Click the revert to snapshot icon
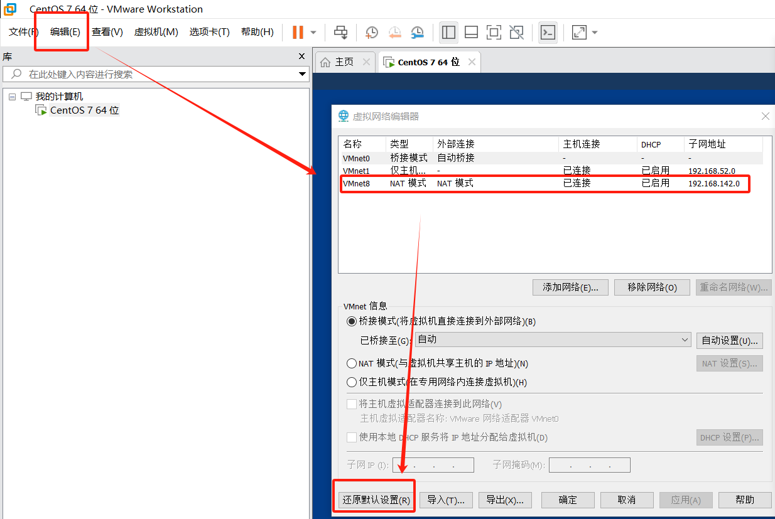 pos(394,32)
